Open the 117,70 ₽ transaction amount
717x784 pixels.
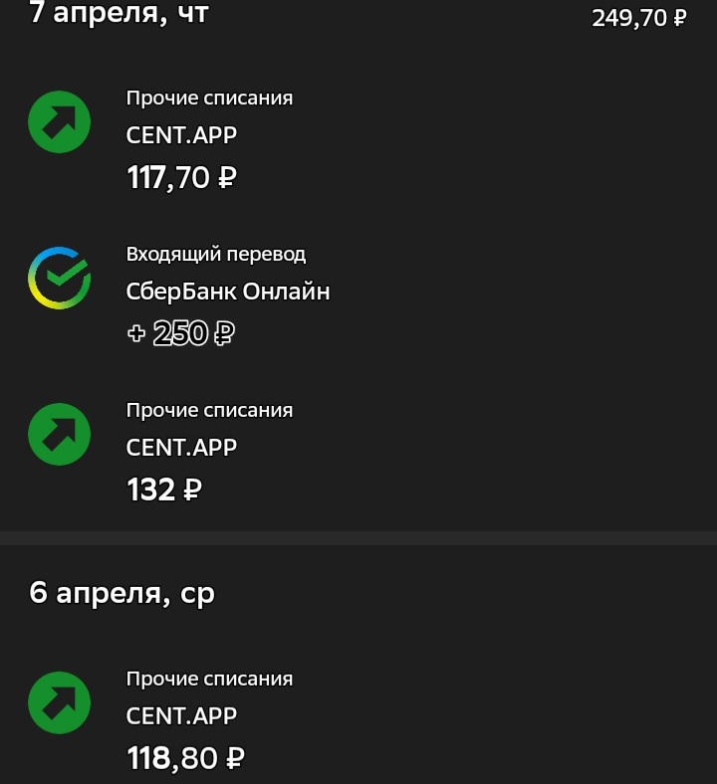[x=181, y=178]
